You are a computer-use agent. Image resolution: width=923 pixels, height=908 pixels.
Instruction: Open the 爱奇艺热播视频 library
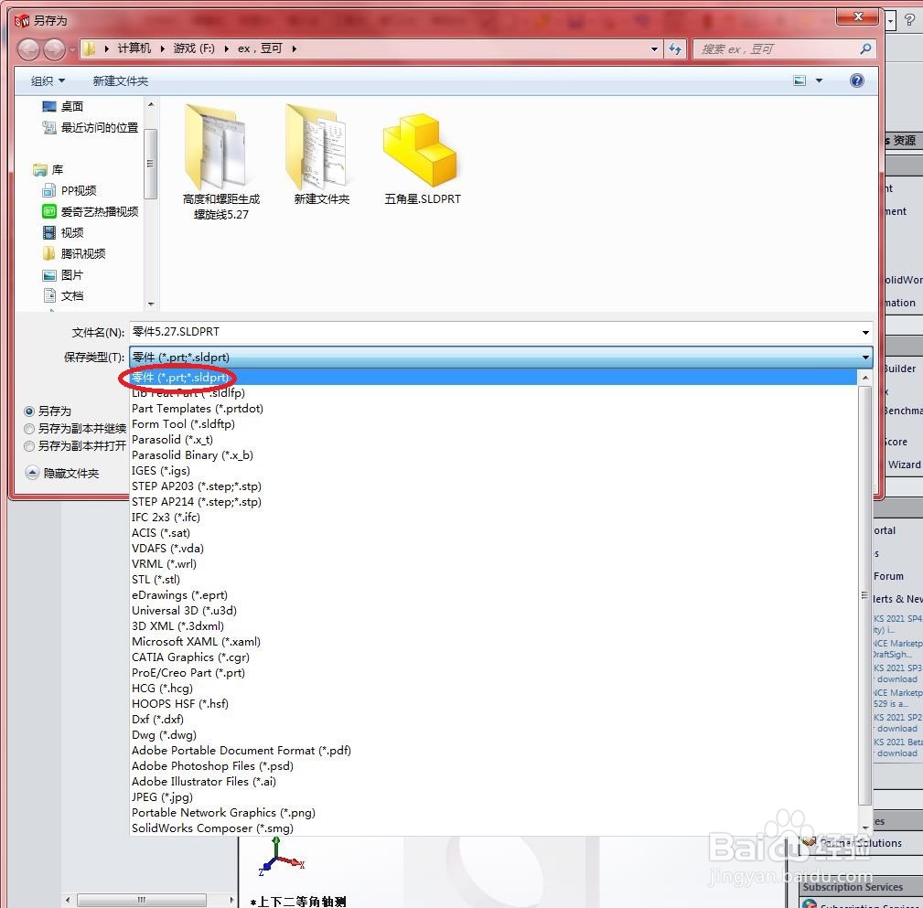[x=91, y=212]
